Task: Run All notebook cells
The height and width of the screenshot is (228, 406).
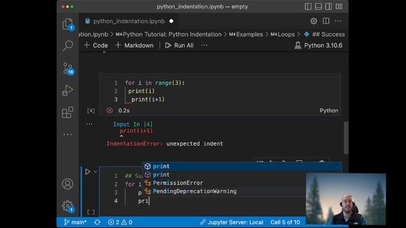Action: click(x=180, y=45)
